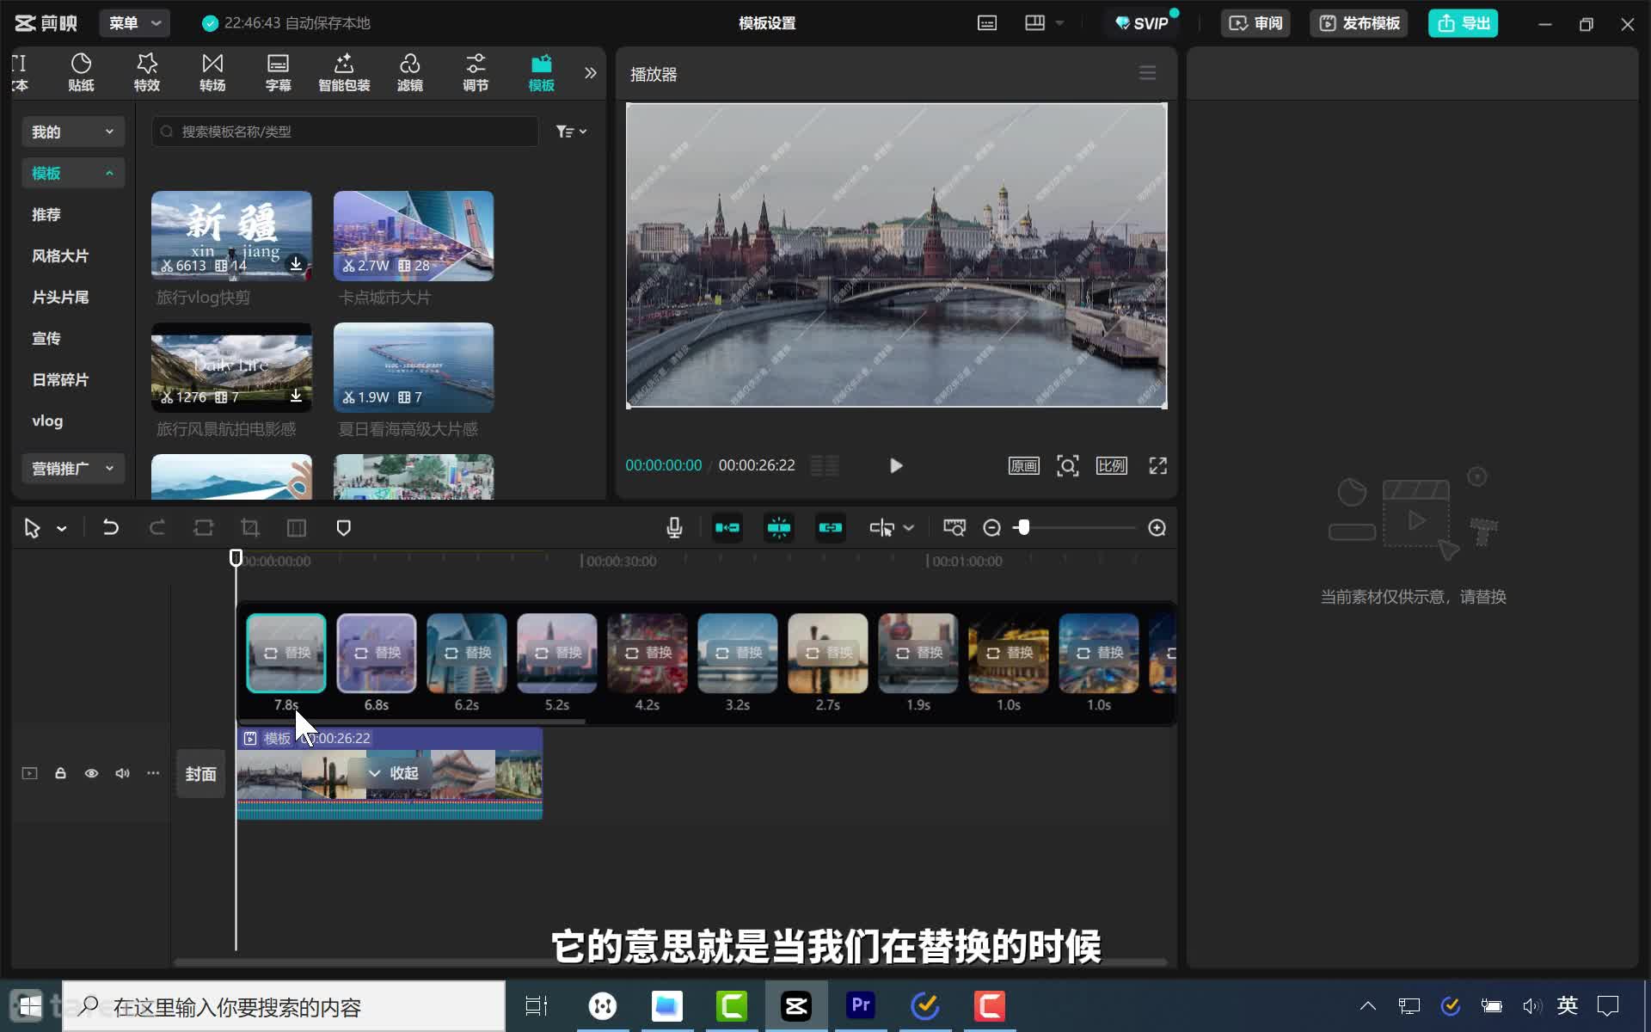The width and height of the screenshot is (1651, 1032).
Task: Open the 卡点城市大片 template thumbnail
Action: tap(414, 236)
